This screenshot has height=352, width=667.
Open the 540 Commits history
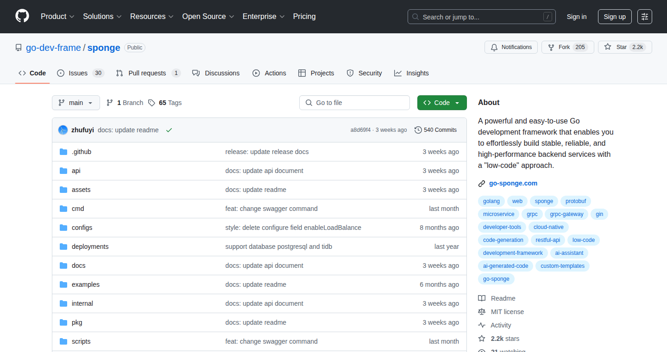[x=435, y=130]
